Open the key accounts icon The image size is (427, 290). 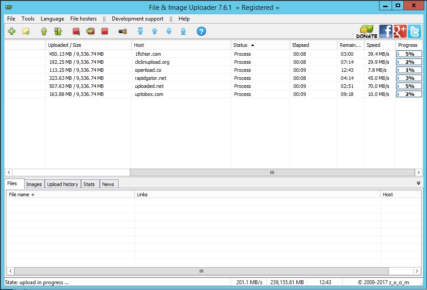[123, 32]
